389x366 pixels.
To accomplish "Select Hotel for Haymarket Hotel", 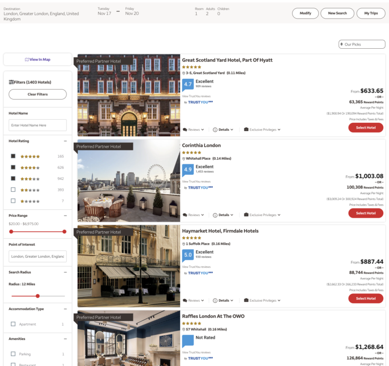I will (x=366, y=299).
